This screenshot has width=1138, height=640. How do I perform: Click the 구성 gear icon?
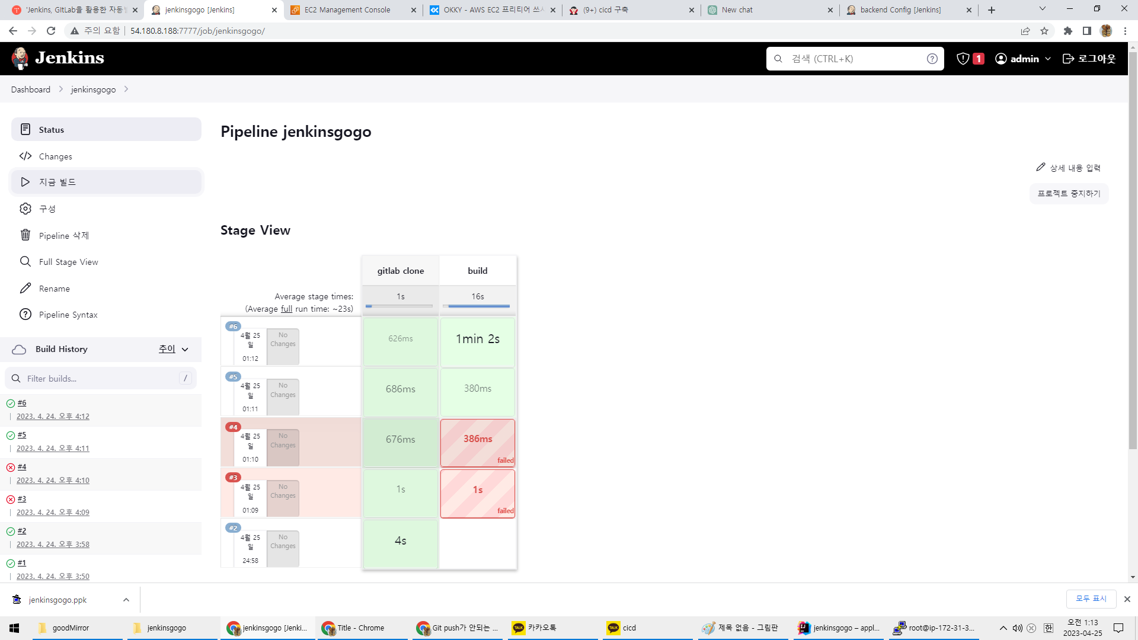pos(25,209)
